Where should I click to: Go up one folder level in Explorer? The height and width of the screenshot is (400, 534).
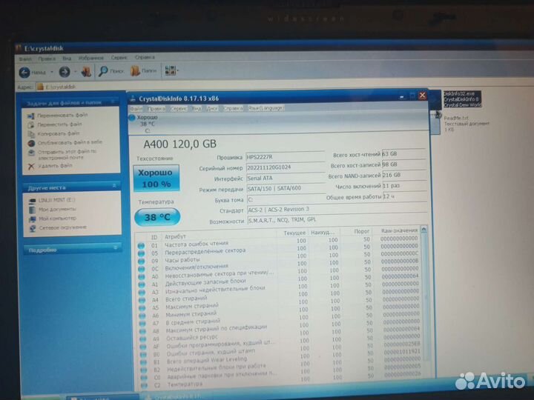click(x=86, y=71)
